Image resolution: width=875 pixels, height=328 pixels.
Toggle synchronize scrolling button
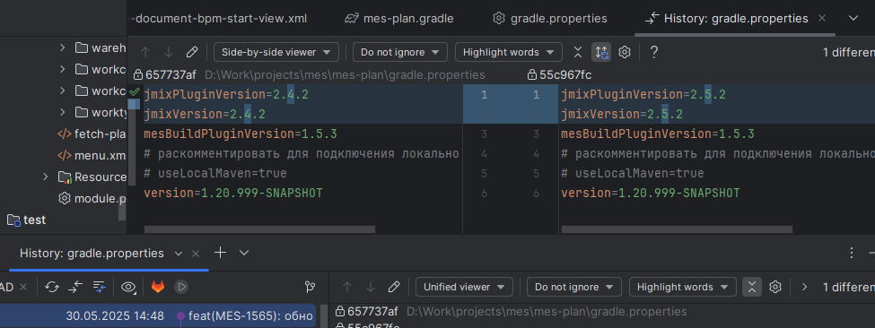click(601, 52)
